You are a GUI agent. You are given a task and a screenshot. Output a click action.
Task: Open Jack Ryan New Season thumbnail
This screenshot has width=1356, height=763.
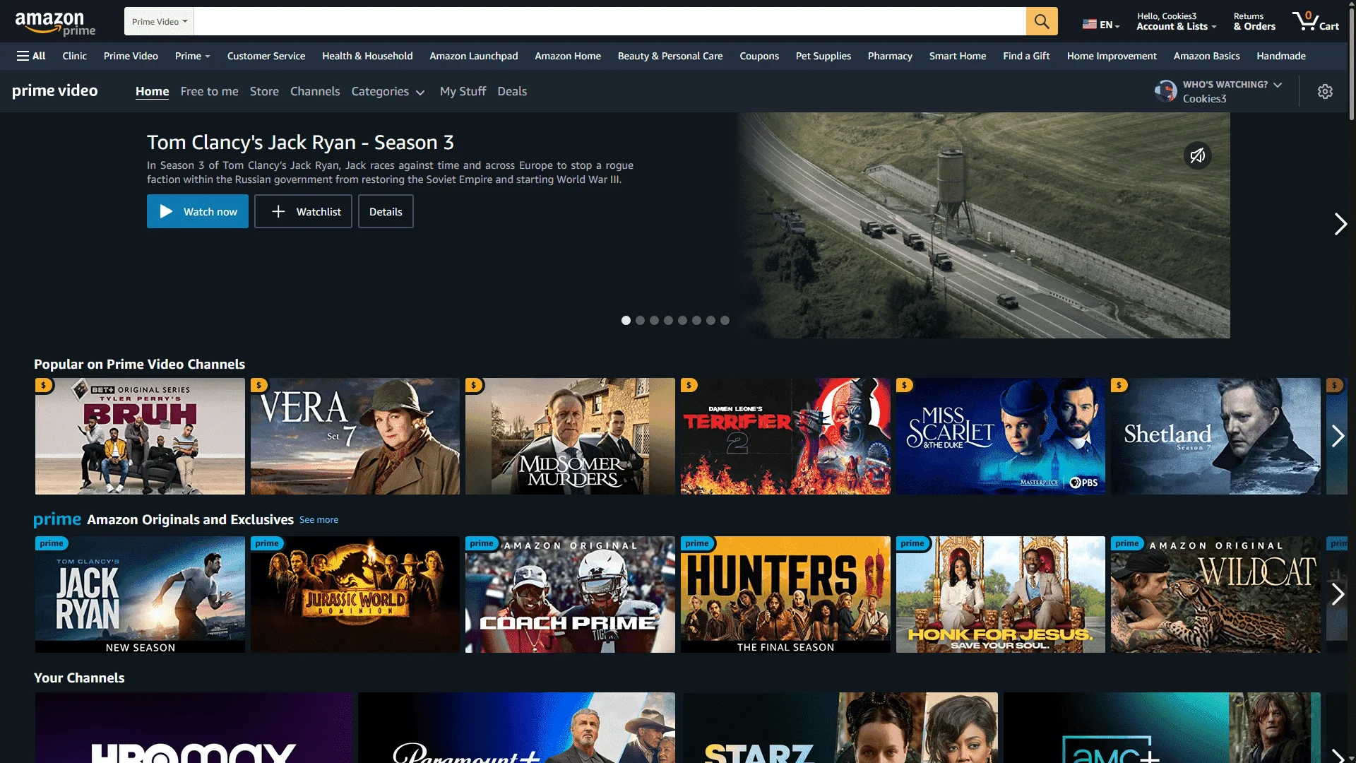tap(140, 594)
